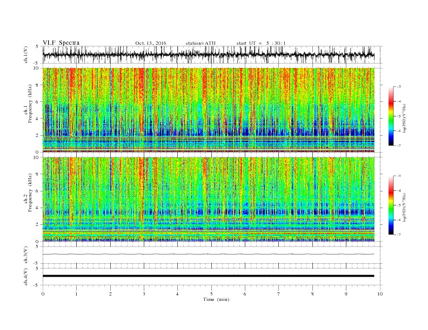Click inside the ch.2 spectrogram panel
The width and height of the screenshot is (428, 330).
coord(209,200)
